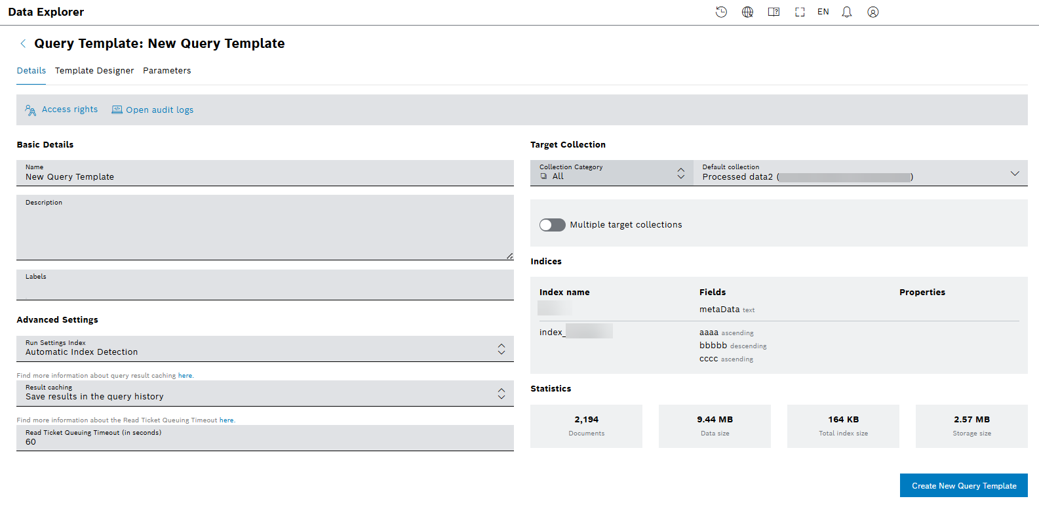This screenshot has height=505, width=1039.
Task: Click the 164 KB Total index size statistic
Action: tap(843, 426)
